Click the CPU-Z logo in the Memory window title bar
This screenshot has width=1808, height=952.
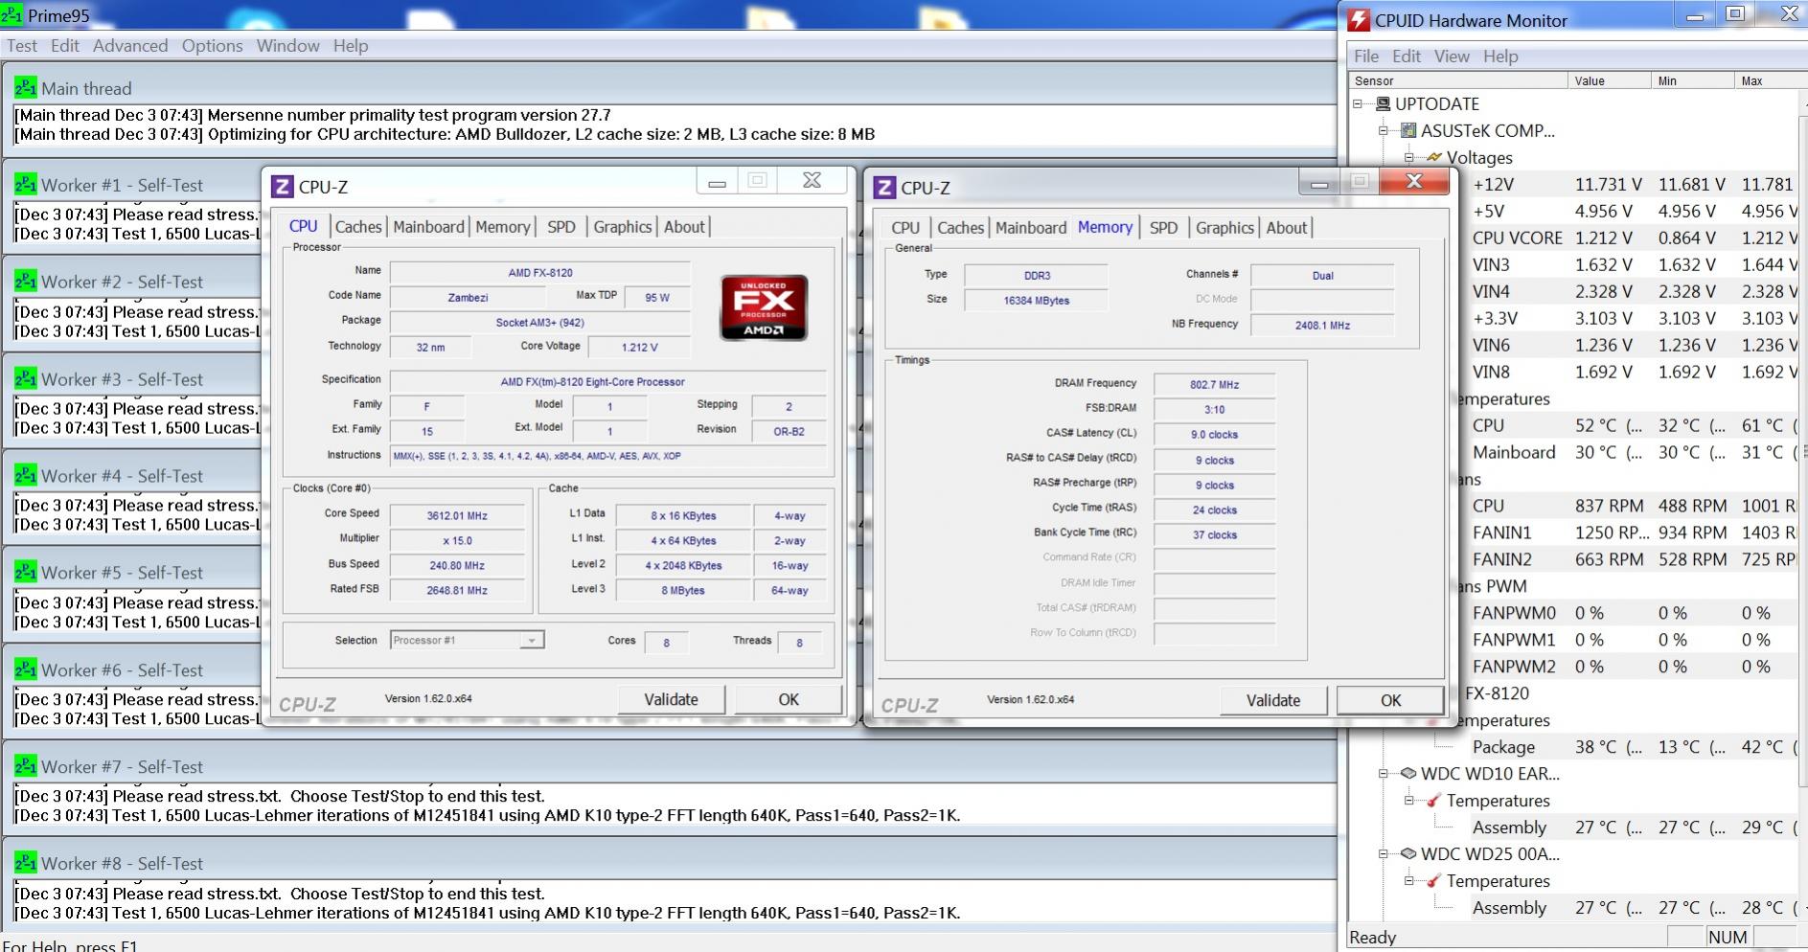point(884,188)
